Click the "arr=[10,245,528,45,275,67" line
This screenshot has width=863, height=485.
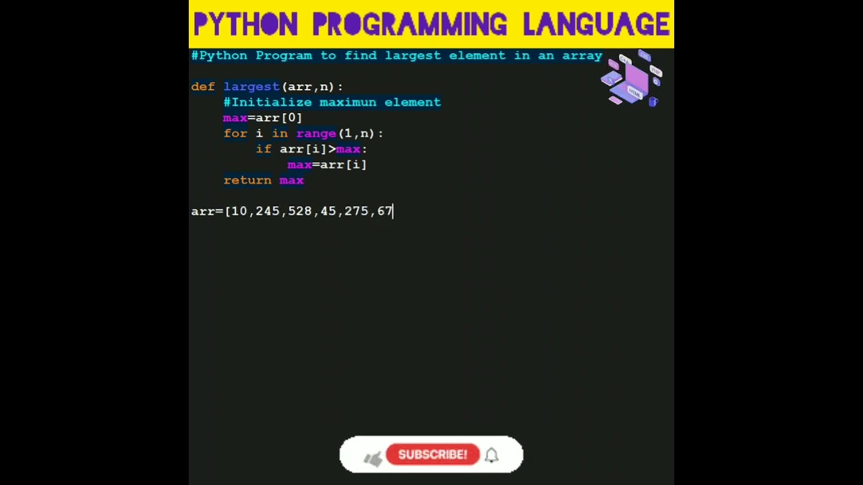tap(292, 212)
